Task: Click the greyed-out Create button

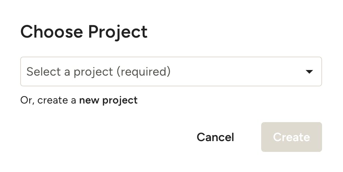Action: click(291, 137)
